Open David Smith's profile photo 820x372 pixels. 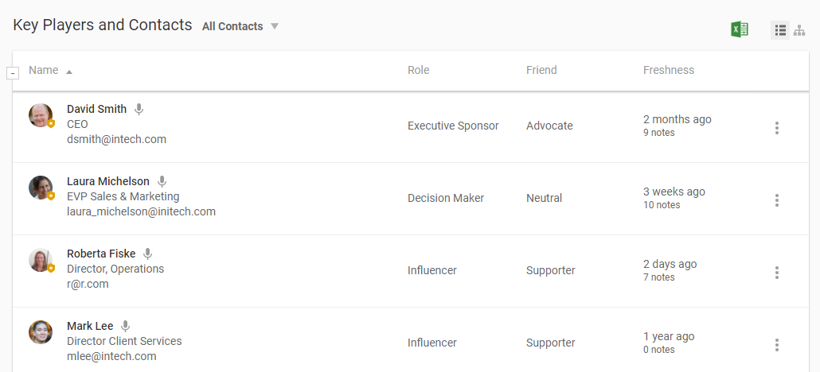[x=41, y=115]
